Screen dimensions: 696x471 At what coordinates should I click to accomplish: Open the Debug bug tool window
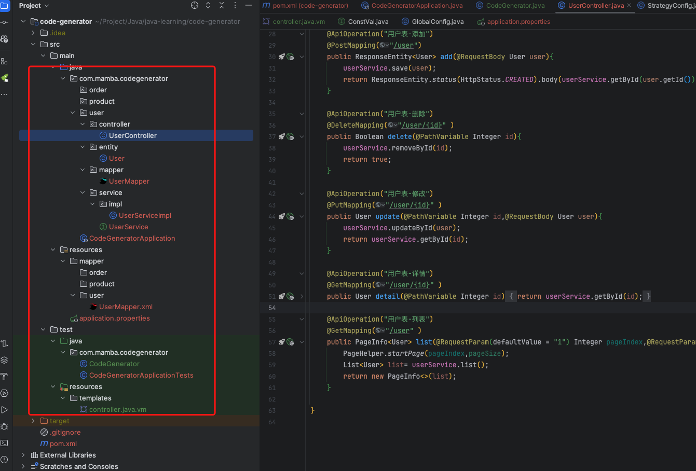(x=5, y=426)
